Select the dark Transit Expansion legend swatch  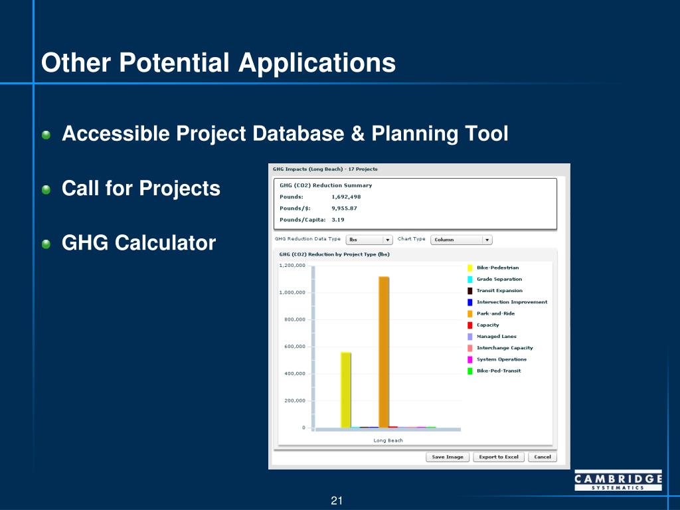point(469,291)
